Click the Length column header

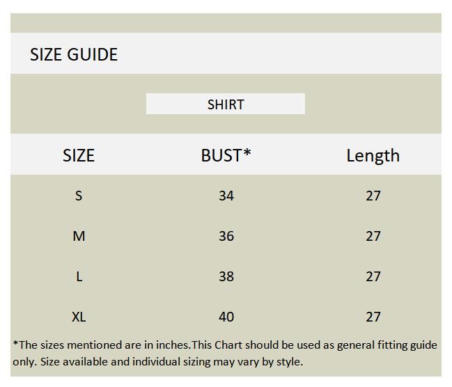point(373,156)
